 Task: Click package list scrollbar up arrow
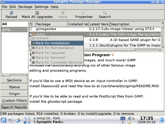(163, 22)
